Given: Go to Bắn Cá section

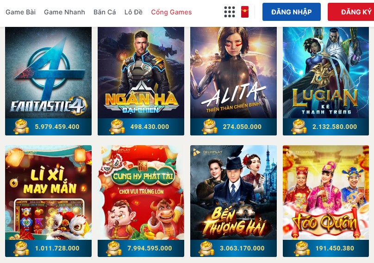Looking at the screenshot, I should (x=105, y=12).
